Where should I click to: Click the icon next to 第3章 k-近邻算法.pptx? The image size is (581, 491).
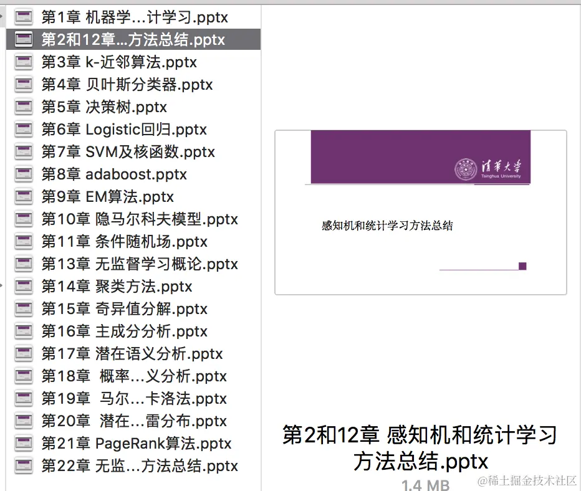[23, 62]
